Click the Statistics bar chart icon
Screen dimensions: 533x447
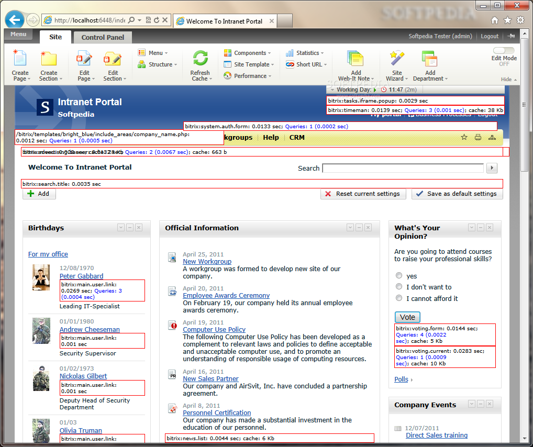(x=290, y=53)
